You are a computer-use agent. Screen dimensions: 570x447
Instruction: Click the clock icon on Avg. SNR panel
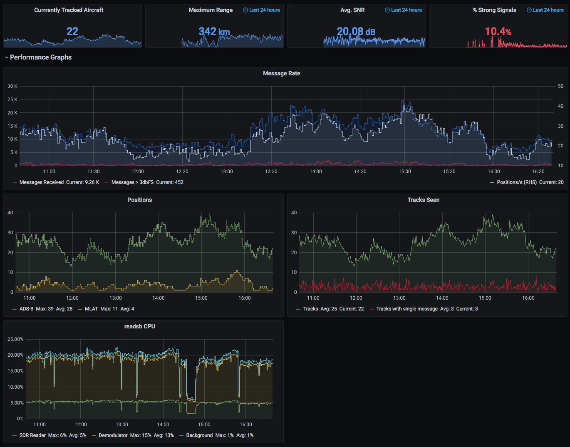pos(387,10)
